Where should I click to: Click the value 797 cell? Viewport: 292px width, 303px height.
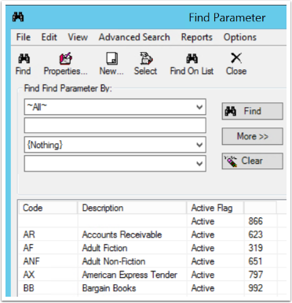(x=255, y=275)
